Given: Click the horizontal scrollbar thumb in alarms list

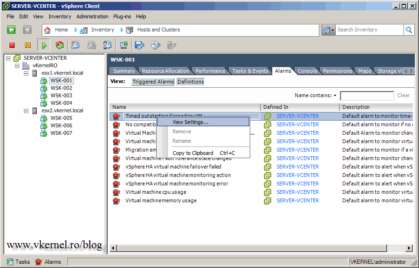Looking at the screenshot, I should [x=252, y=248].
